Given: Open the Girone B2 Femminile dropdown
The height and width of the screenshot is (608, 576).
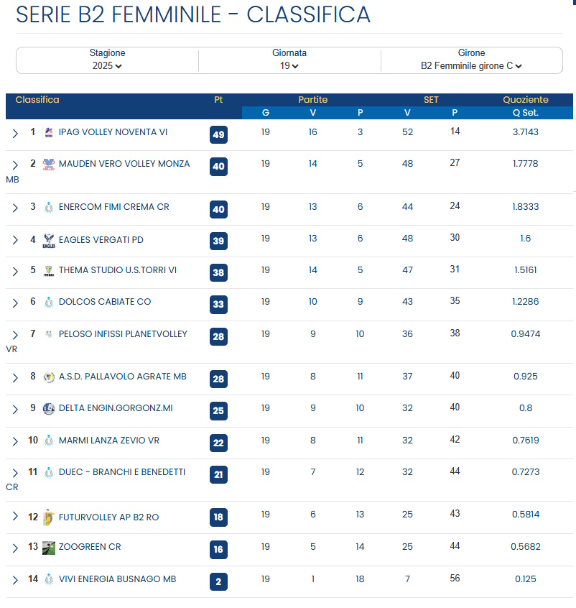Looking at the screenshot, I should tap(471, 66).
